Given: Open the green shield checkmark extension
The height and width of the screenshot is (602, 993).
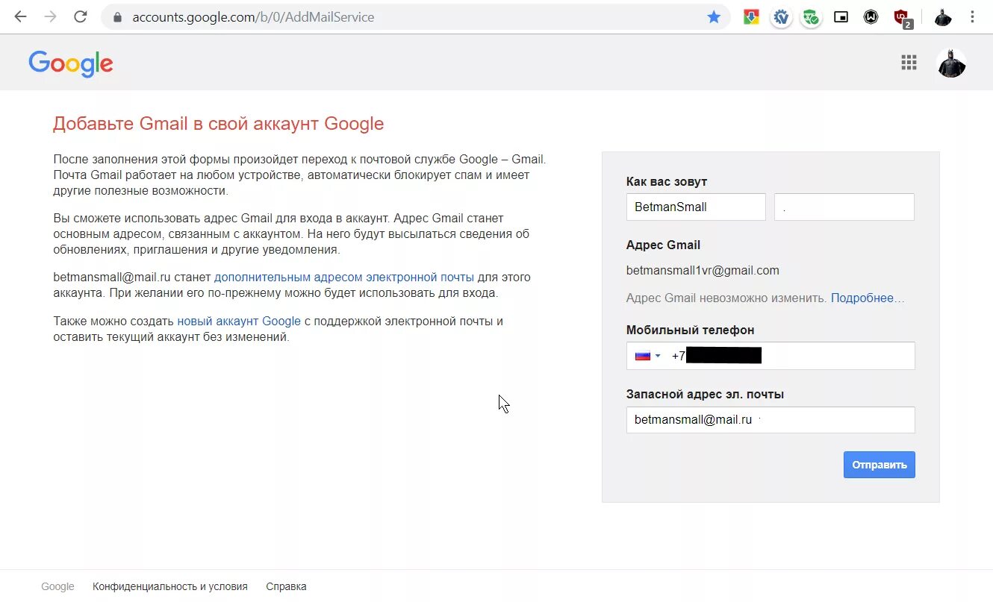Looking at the screenshot, I should (x=812, y=16).
